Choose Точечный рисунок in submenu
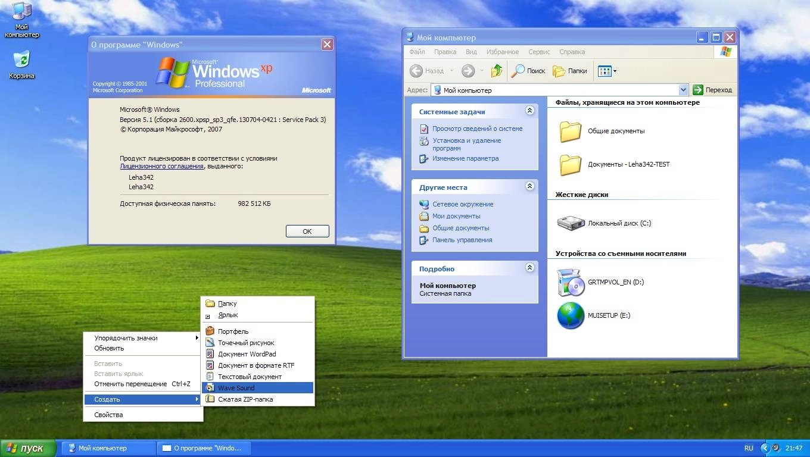Image resolution: width=810 pixels, height=457 pixels. click(x=257, y=343)
